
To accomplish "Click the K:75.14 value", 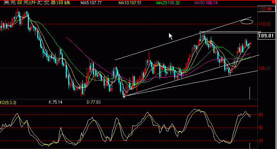I will (56, 102).
